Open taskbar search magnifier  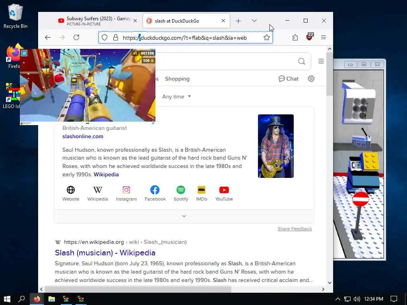click(21, 299)
